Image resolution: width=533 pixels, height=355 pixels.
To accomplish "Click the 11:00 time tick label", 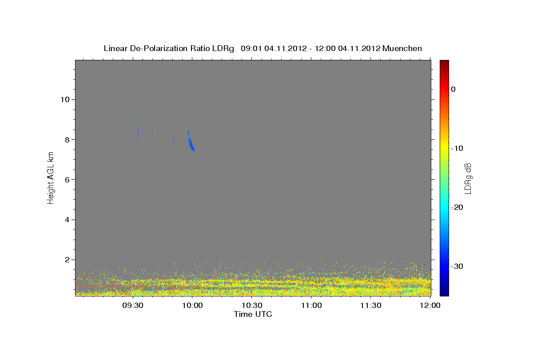I will 311,305.
